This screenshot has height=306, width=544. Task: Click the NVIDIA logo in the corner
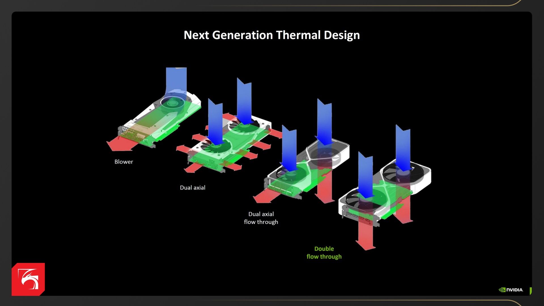tap(511, 290)
